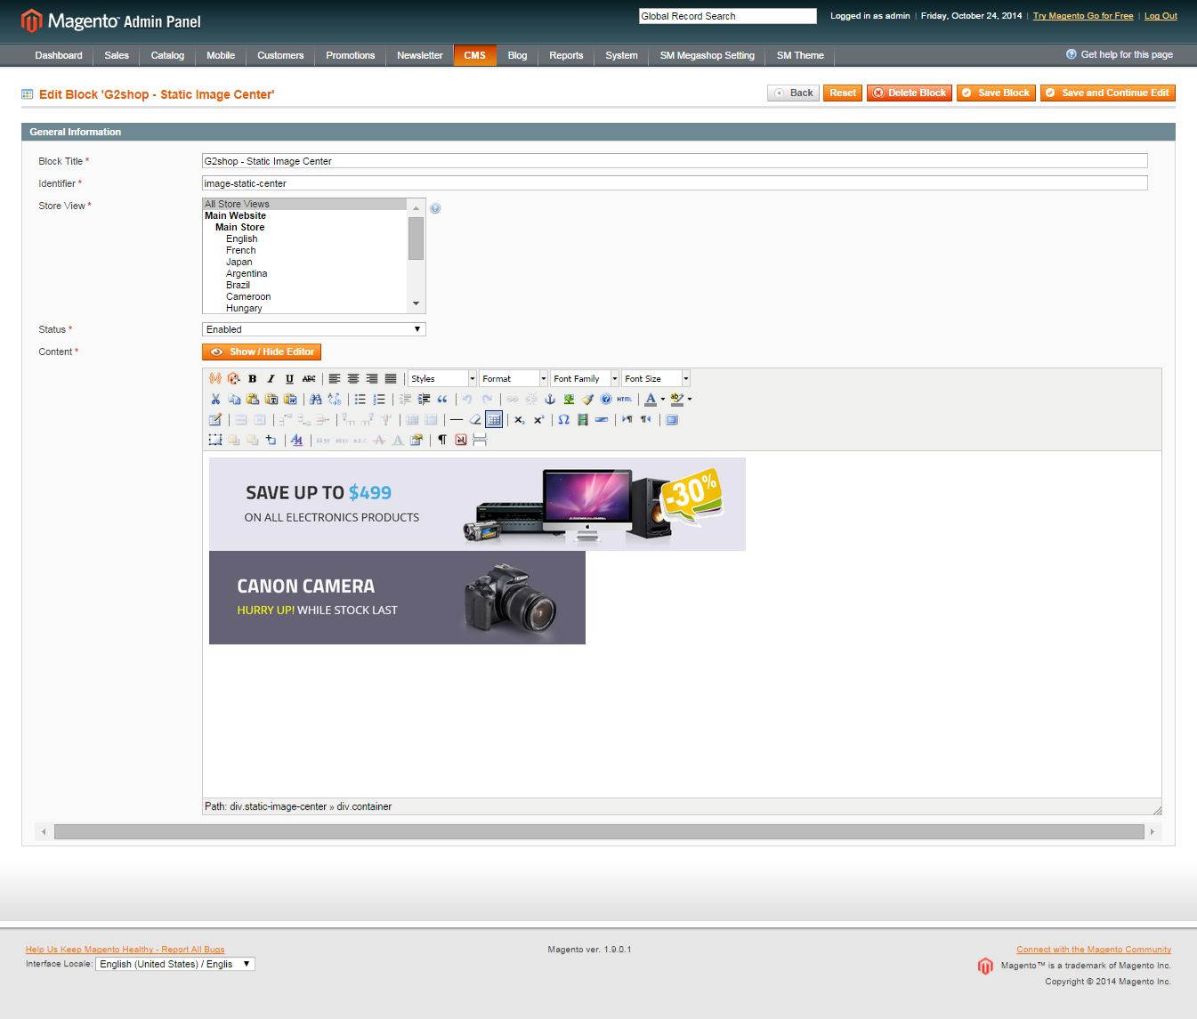Apply strikethrough formatting
1197x1019 pixels.
[309, 379]
